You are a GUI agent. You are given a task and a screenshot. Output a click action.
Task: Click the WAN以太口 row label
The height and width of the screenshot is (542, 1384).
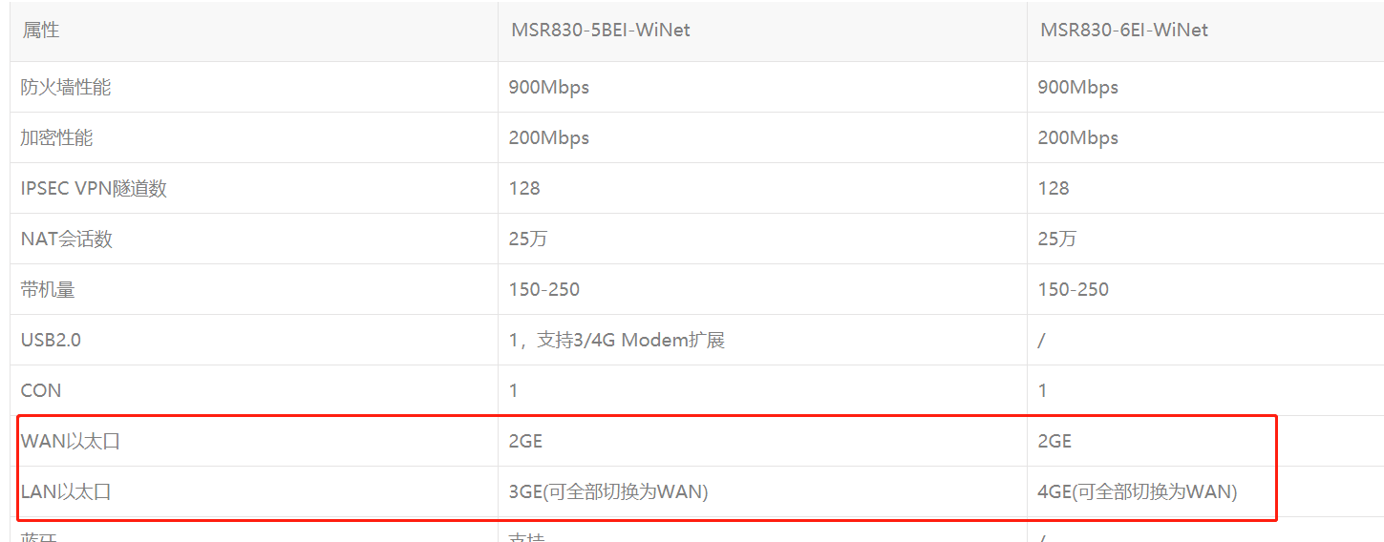click(x=71, y=441)
